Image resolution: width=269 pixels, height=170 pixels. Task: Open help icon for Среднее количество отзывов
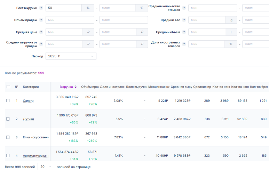tap(184, 8)
